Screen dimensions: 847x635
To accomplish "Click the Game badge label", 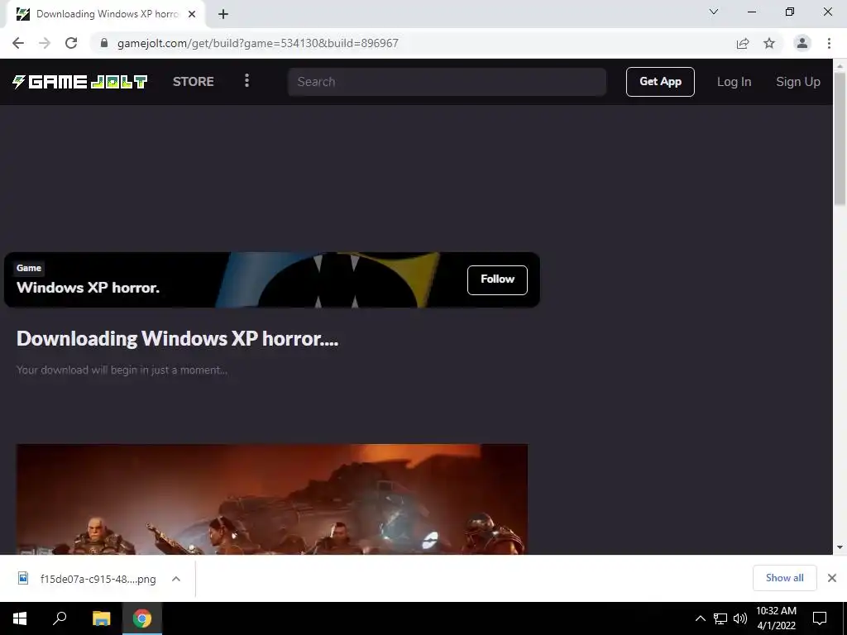I will coord(29,268).
